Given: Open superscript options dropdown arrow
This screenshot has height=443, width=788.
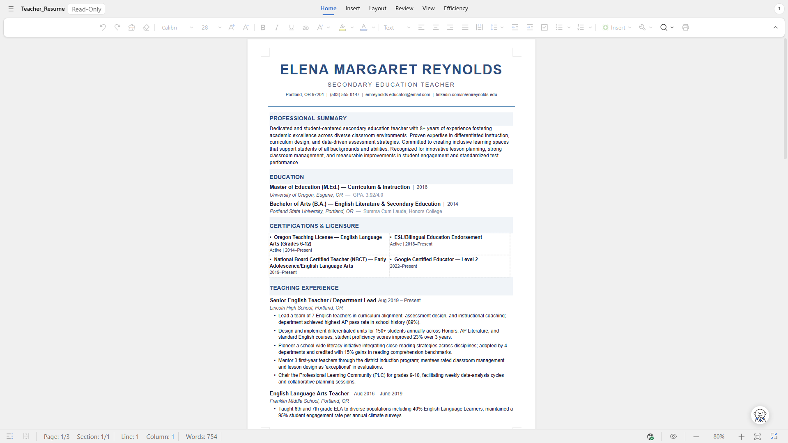Looking at the screenshot, I should point(329,28).
